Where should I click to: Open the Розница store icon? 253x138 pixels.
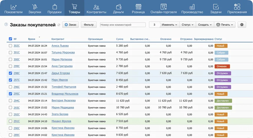click(x=138, y=7)
